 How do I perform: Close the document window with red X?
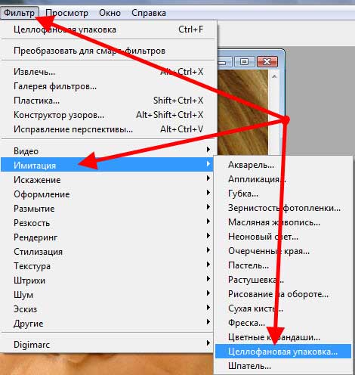267,61
